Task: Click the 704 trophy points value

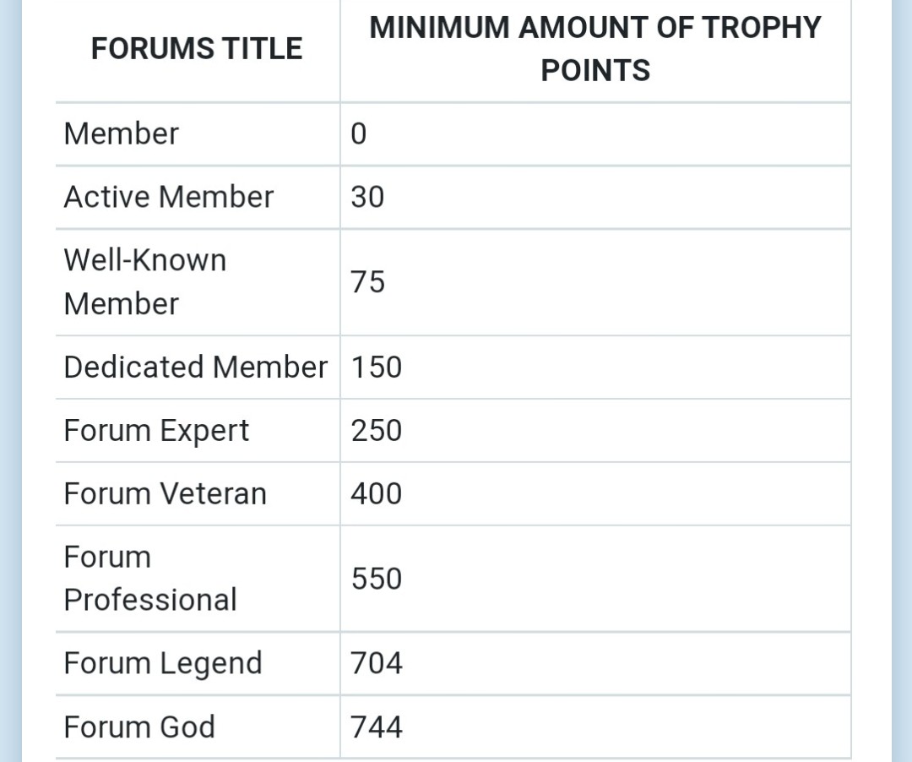Action: [377, 663]
